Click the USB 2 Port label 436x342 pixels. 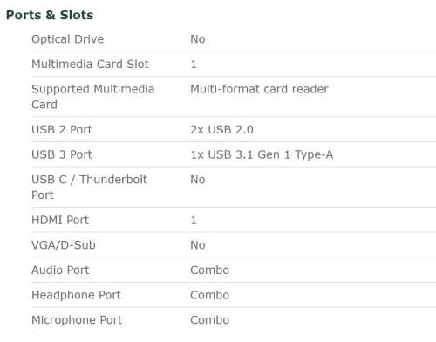62,129
